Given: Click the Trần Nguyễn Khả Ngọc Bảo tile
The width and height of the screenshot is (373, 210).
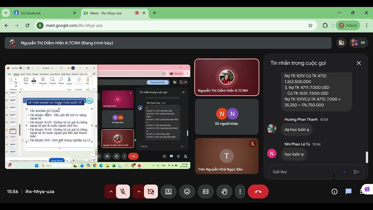Looking at the screenshot, I should tap(227, 156).
